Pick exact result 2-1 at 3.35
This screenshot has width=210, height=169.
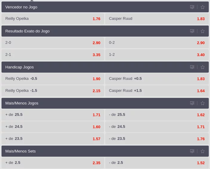point(53,55)
